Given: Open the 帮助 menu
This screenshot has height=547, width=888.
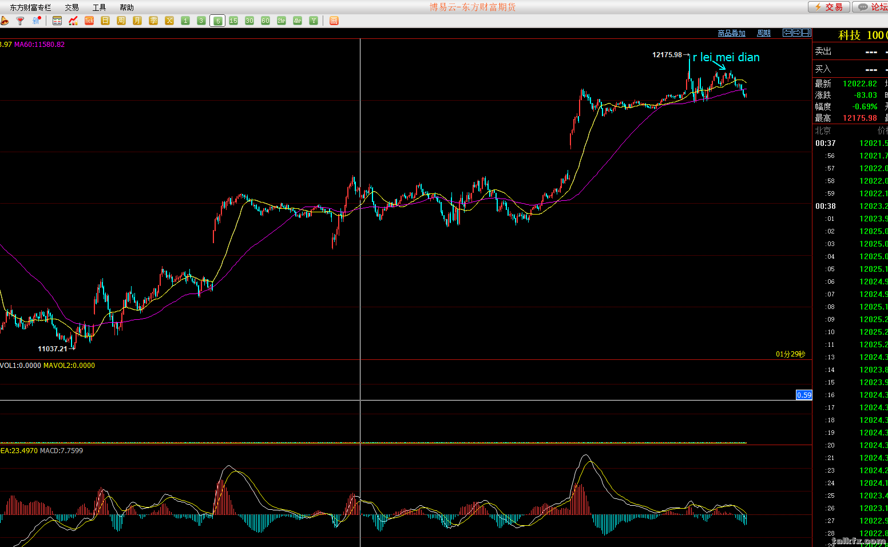Looking at the screenshot, I should click(x=126, y=7).
